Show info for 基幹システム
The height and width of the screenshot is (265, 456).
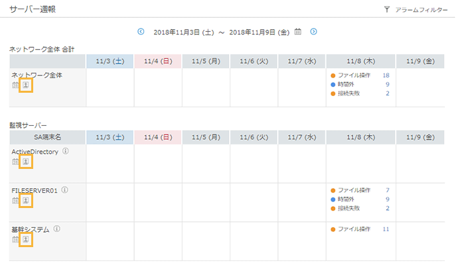pos(57,229)
